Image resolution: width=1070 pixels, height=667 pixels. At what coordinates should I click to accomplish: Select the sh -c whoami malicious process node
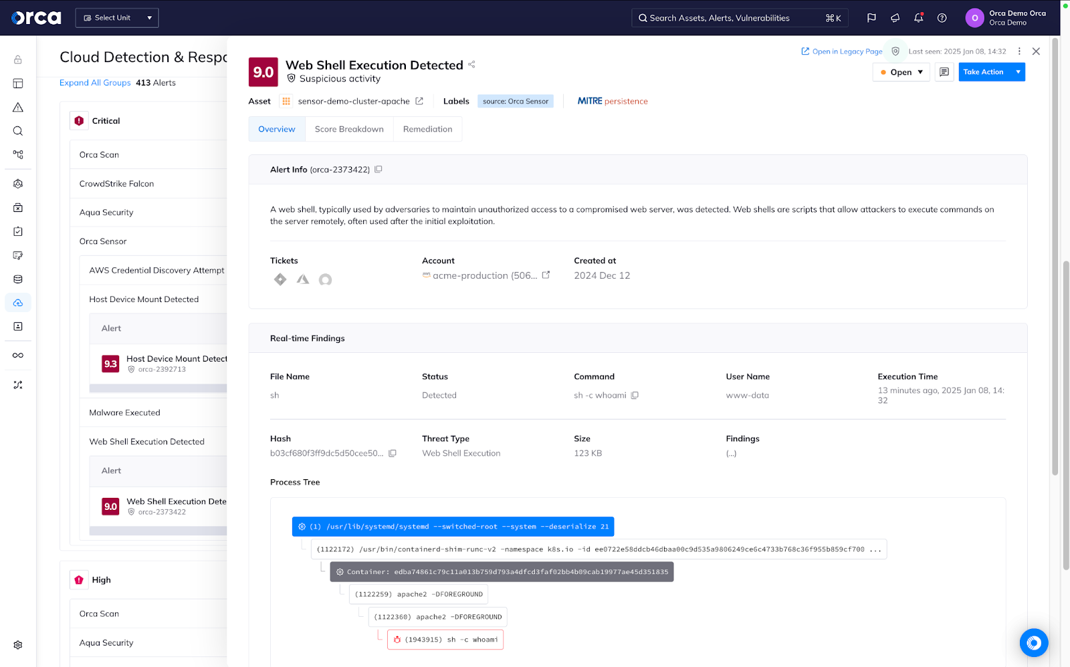[445, 640]
